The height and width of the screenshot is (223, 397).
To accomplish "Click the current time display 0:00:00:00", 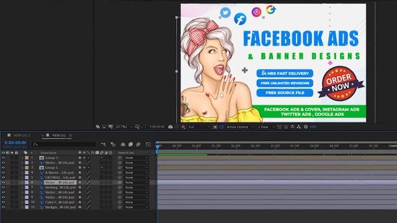I will coord(16,143).
